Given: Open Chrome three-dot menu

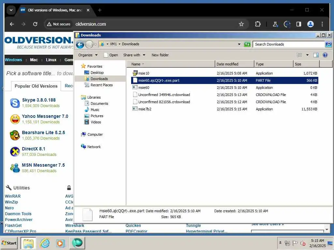Looking at the screenshot, I should [322, 24].
